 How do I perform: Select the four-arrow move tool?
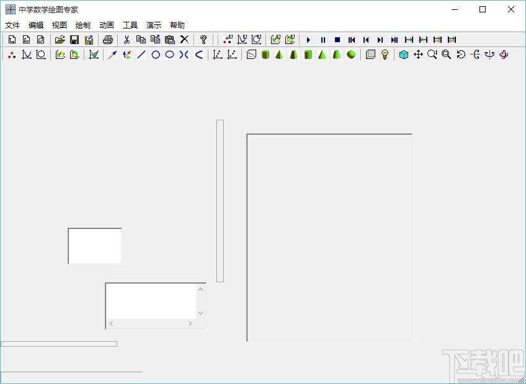(x=418, y=55)
